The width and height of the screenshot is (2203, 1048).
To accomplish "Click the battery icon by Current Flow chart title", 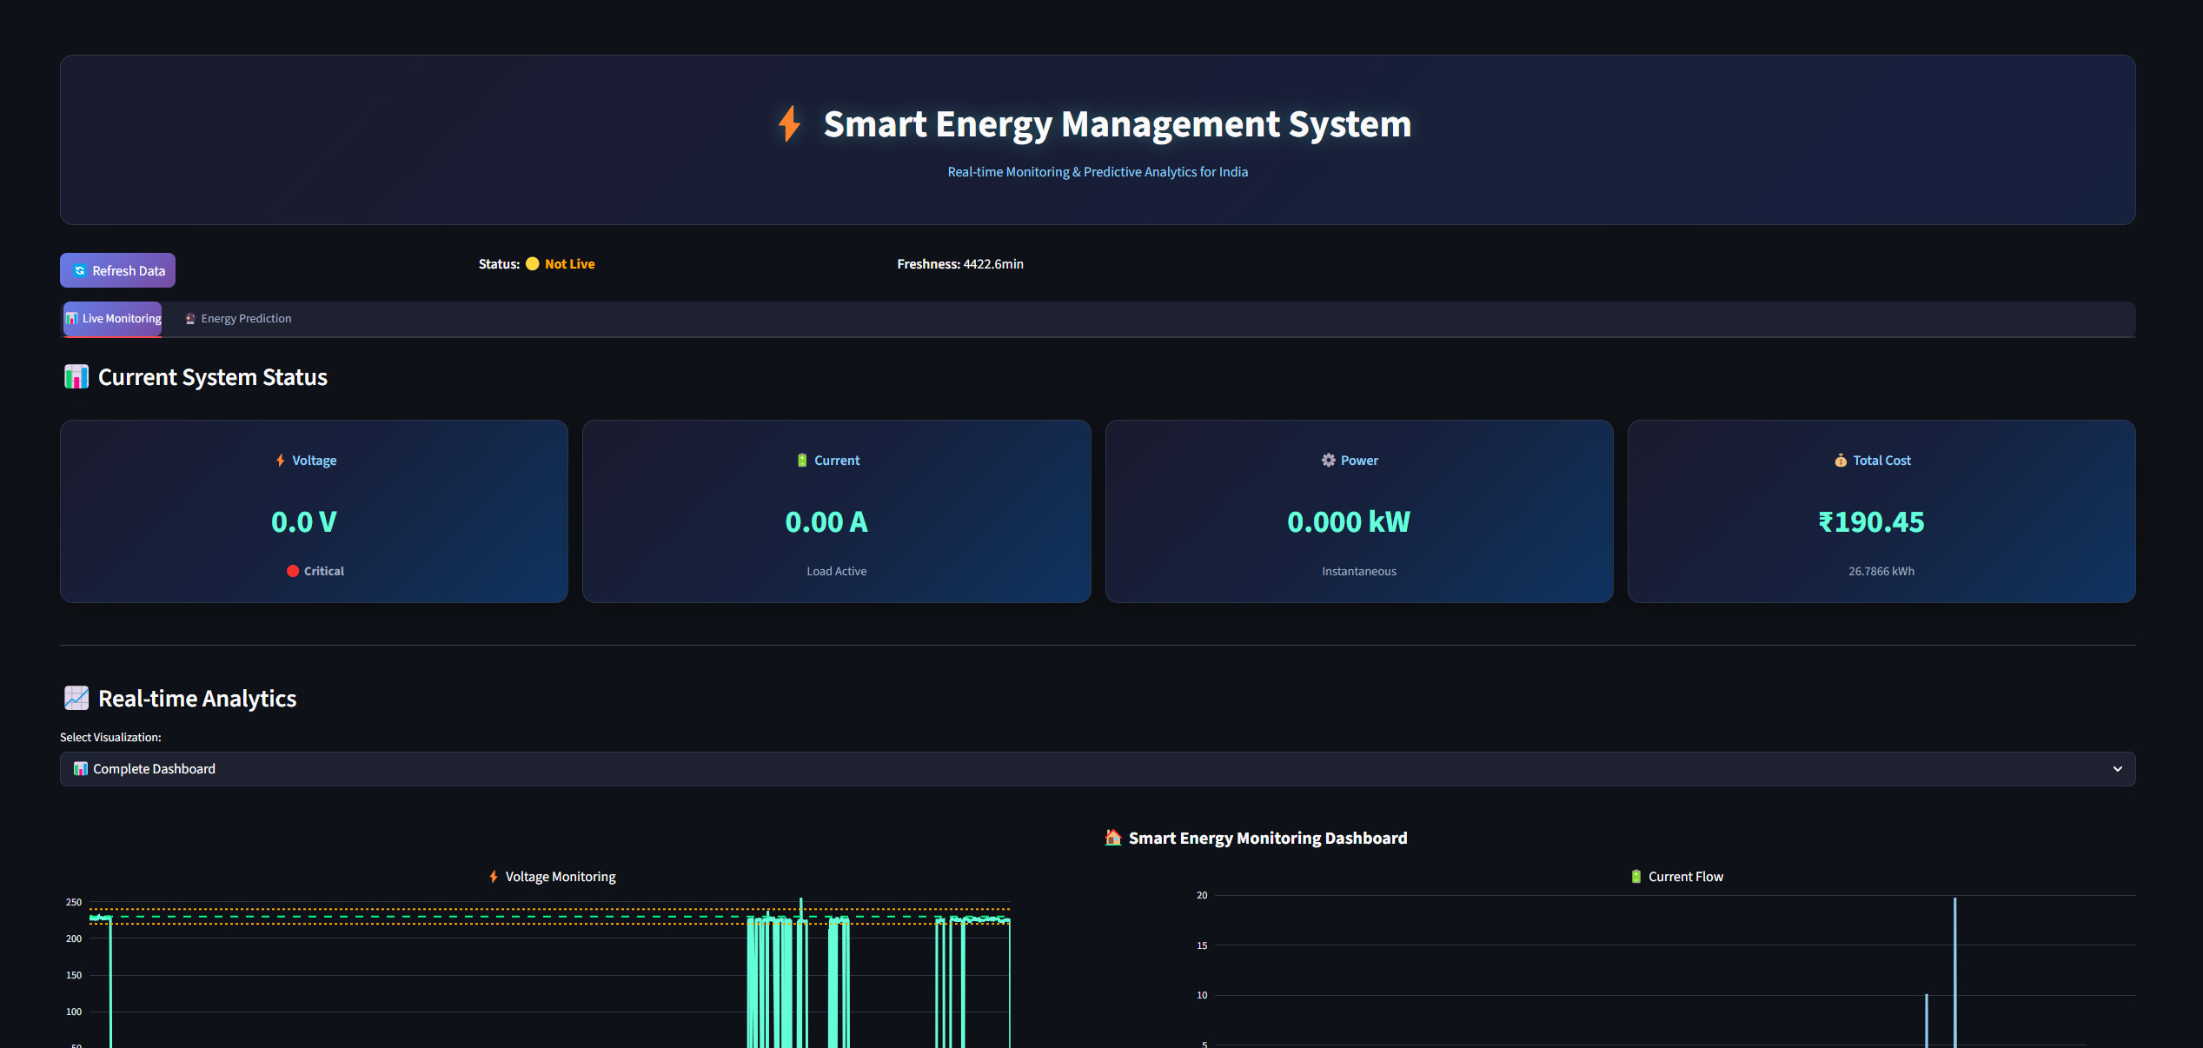I will (1636, 877).
